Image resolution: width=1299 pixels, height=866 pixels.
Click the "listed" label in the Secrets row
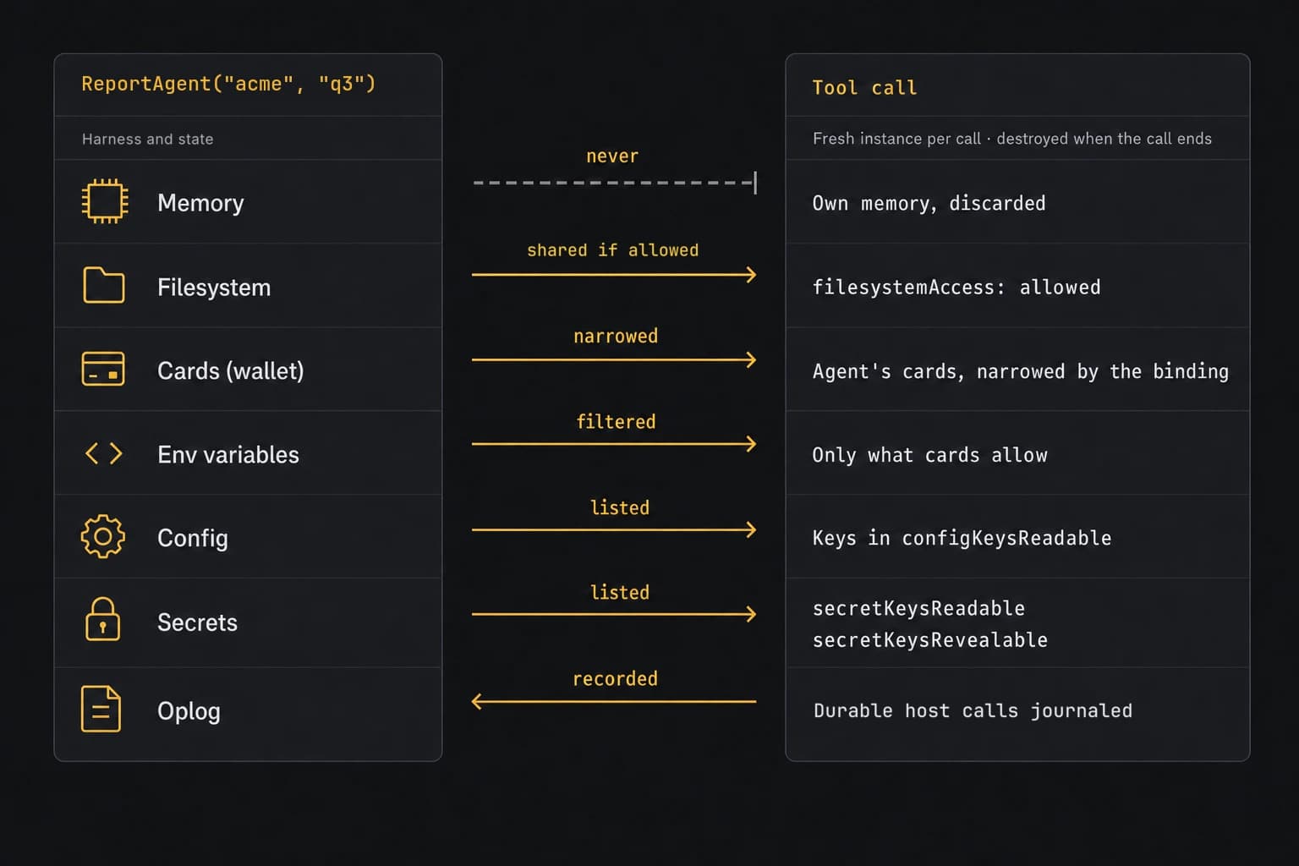[x=620, y=592]
